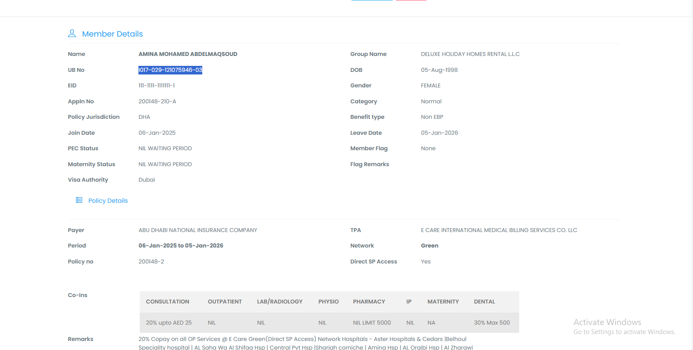Click the DENTAL co-insurance value 30% Max 500

(492, 323)
